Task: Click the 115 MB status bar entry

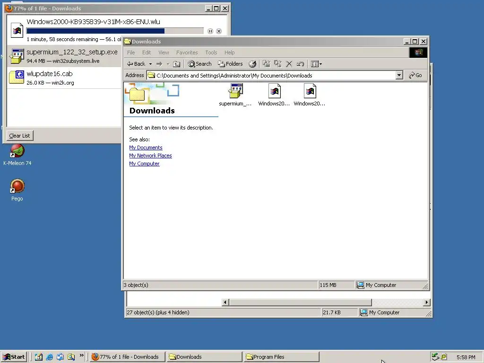Action: pos(328,285)
